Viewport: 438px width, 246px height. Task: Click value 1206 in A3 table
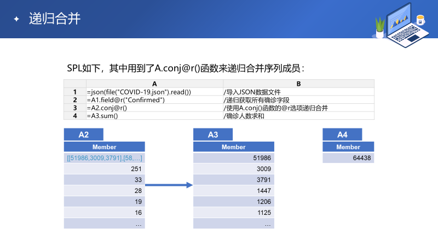(x=234, y=201)
